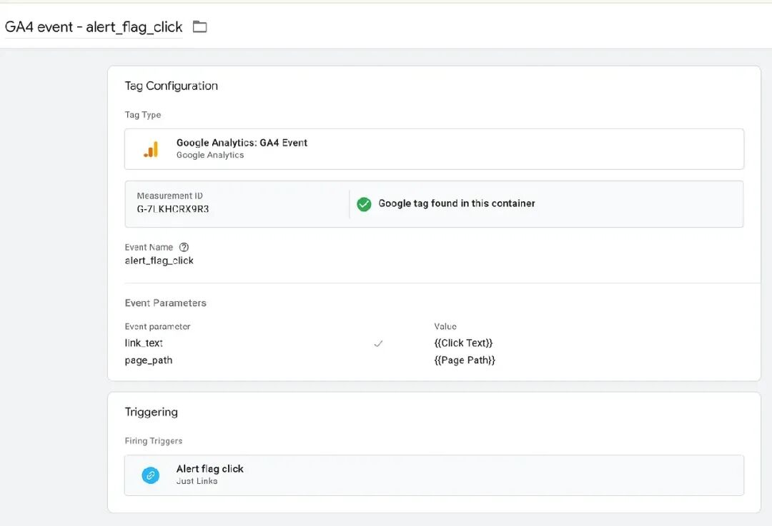
Task: Click the event name value alert_flag_click
Action: coord(159,261)
